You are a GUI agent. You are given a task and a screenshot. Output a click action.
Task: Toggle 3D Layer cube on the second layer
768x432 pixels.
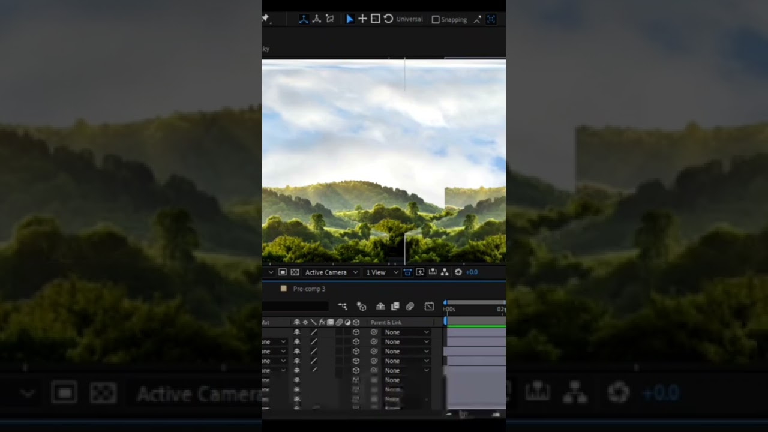click(356, 342)
